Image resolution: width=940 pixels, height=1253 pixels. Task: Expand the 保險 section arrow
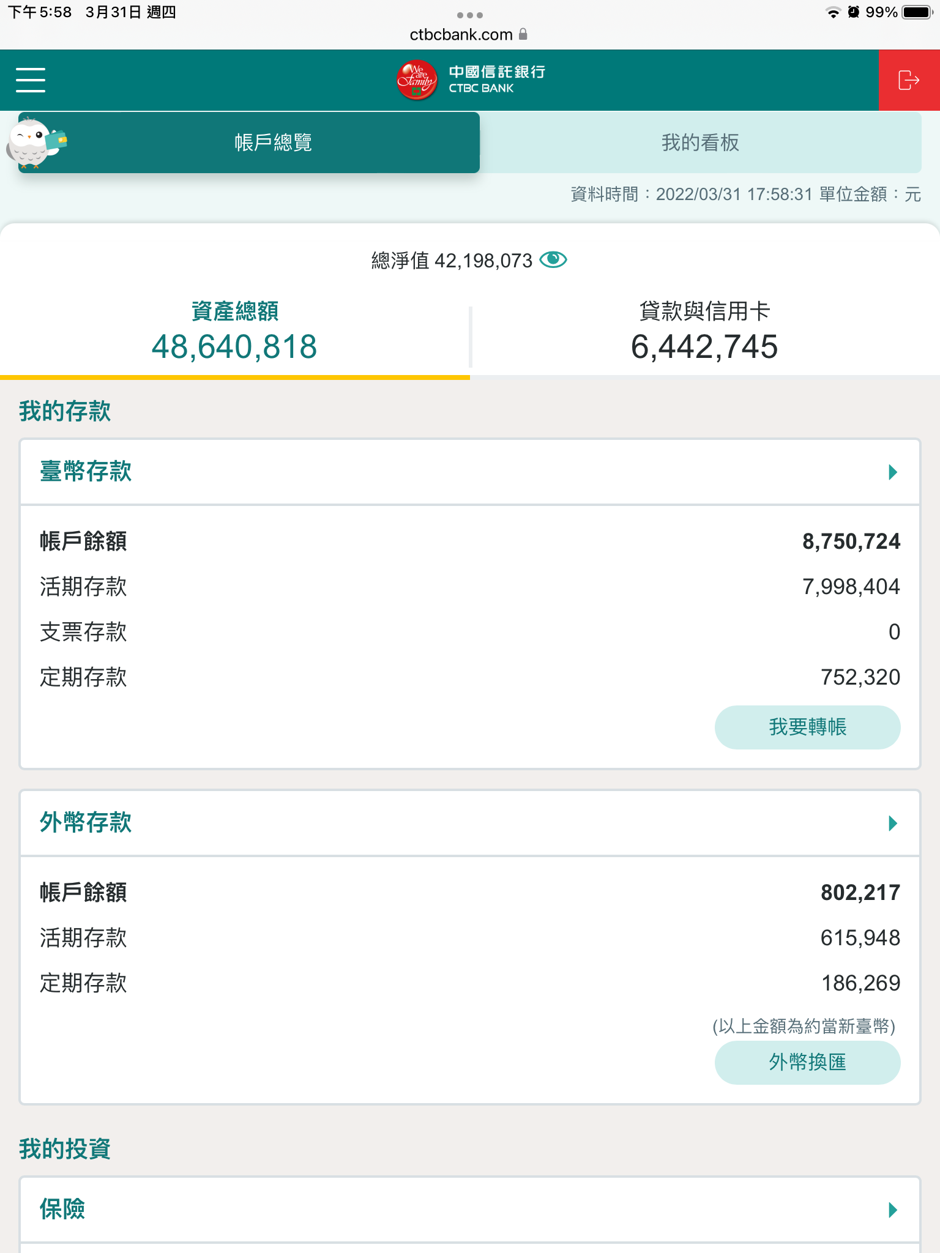pos(893,1210)
